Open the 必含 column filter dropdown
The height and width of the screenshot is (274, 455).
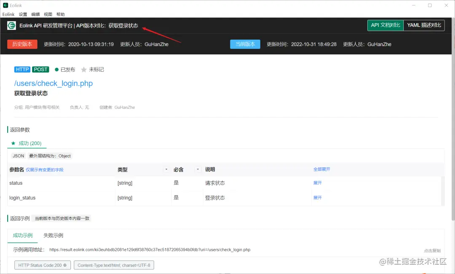pos(198,169)
